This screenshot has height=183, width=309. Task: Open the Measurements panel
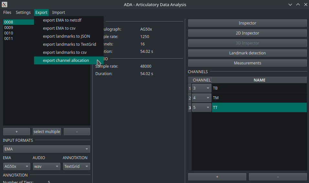[247, 63]
